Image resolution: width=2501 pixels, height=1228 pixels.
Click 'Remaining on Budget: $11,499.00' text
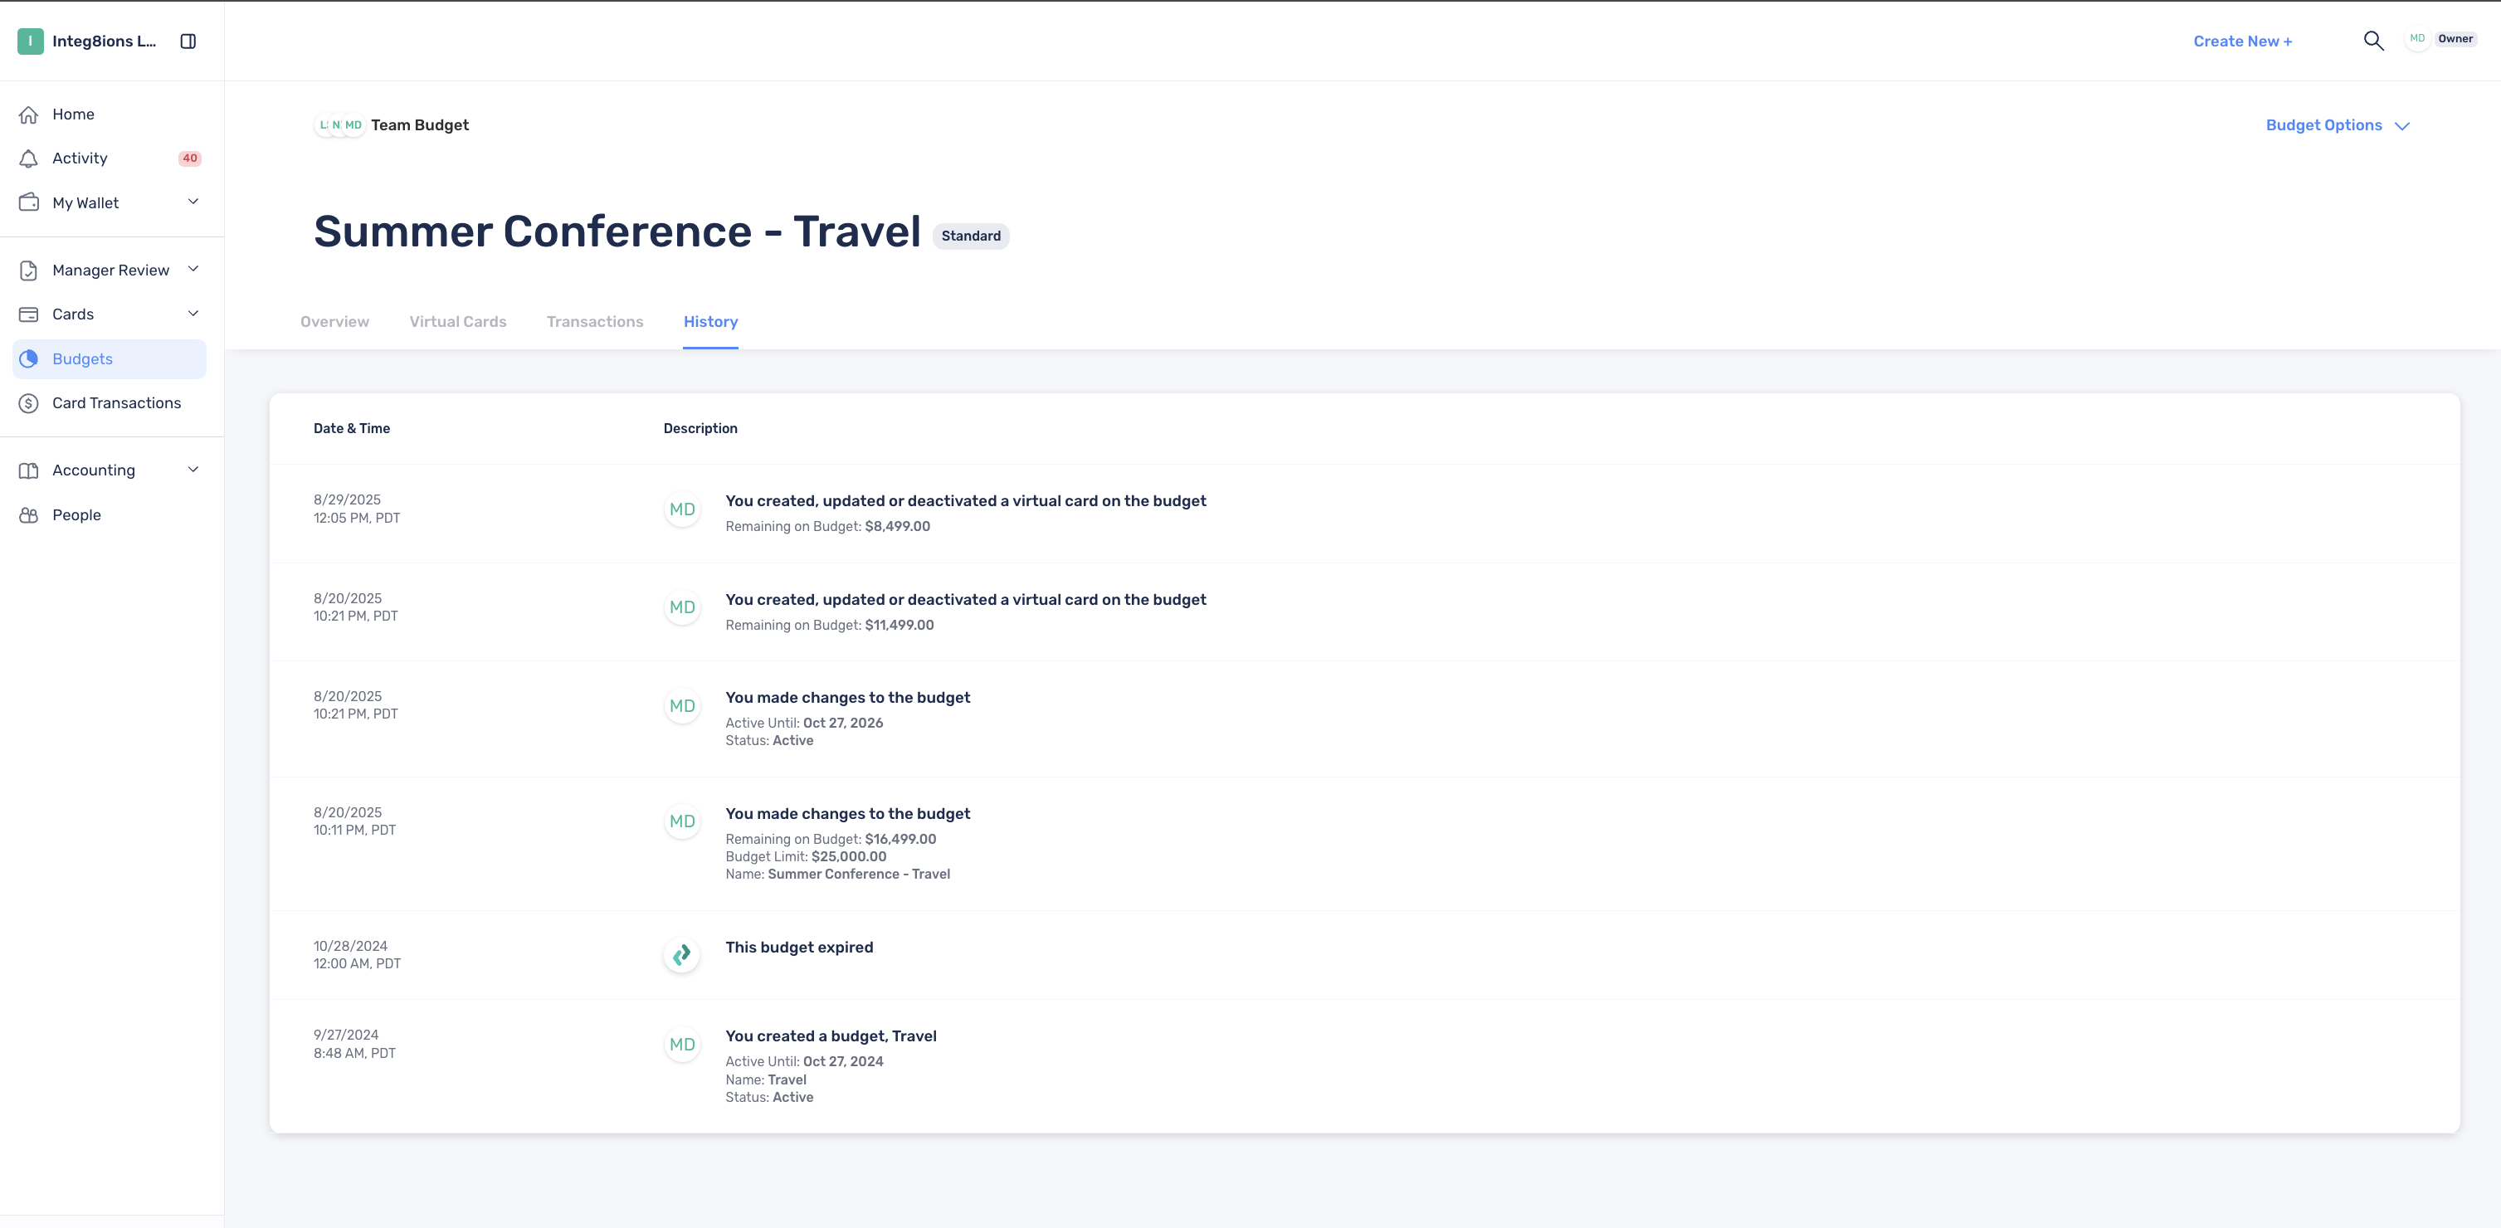click(829, 626)
